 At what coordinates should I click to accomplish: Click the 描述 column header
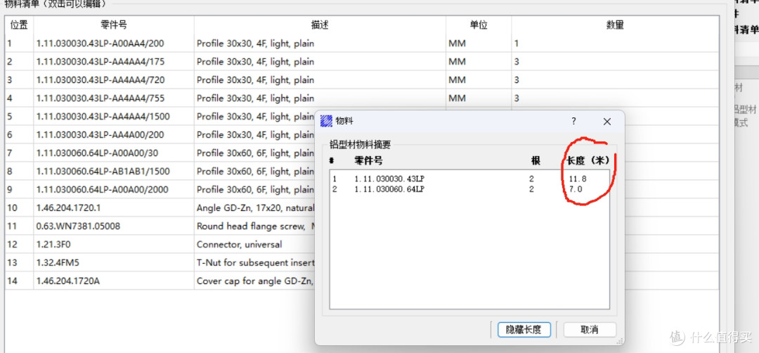pyautogui.click(x=320, y=25)
